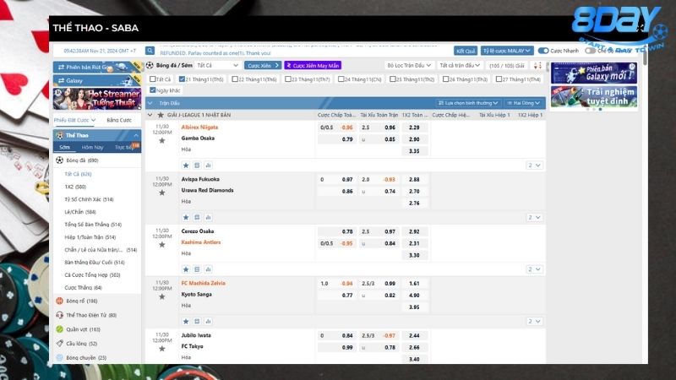Screen dimensions: 676x380
Task: Open the statistics chart icon below FC Machida Zelvia
Action: click(x=208, y=322)
